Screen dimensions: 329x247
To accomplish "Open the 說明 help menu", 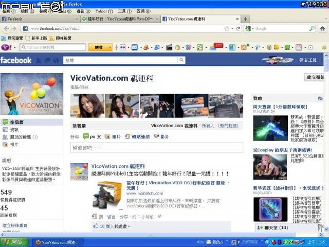I will (x=143, y=11).
